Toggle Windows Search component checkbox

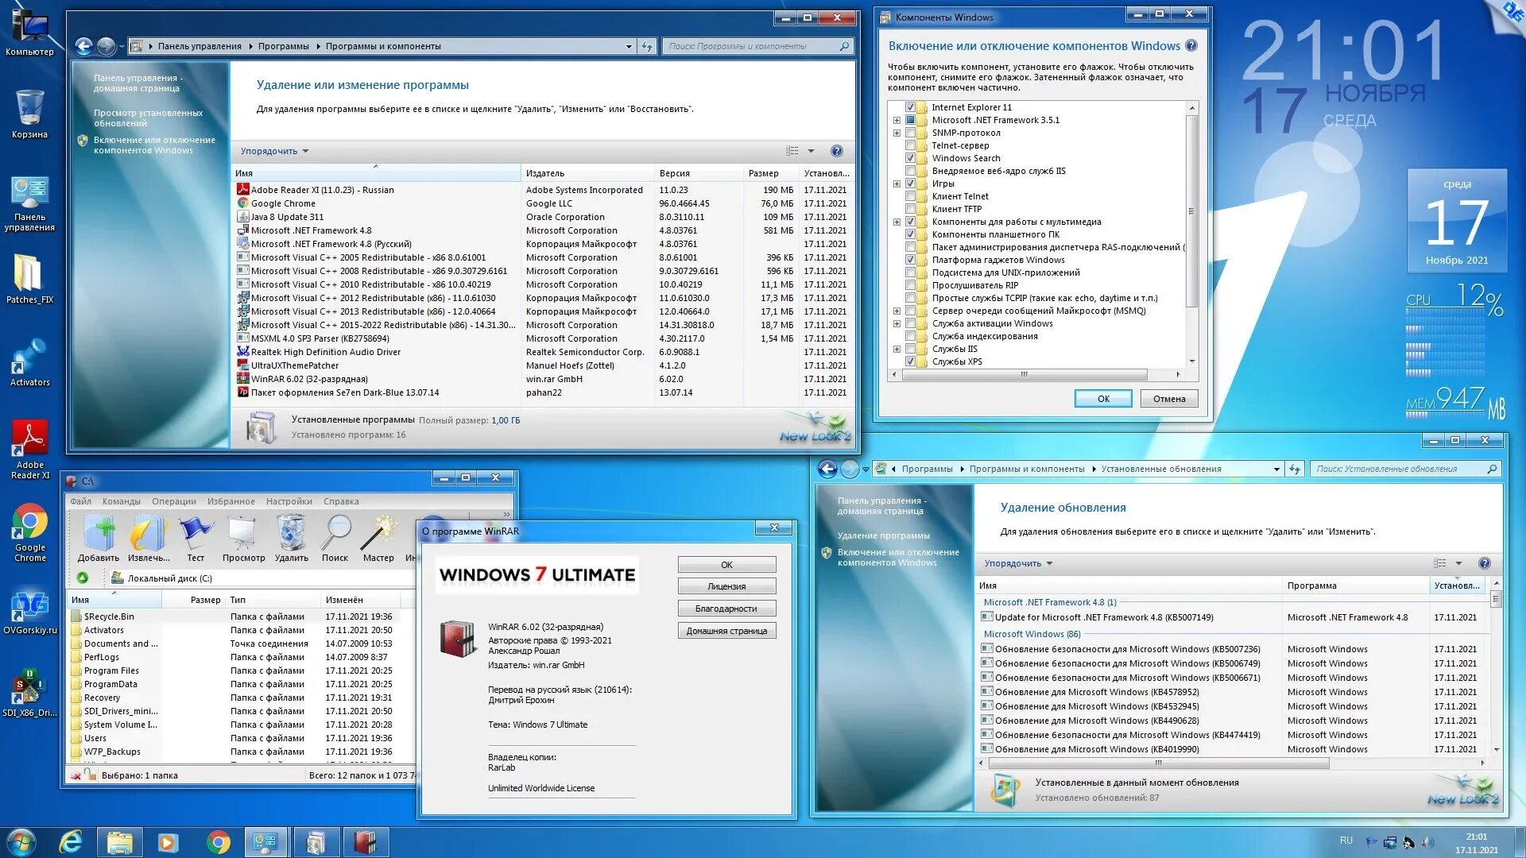(910, 158)
